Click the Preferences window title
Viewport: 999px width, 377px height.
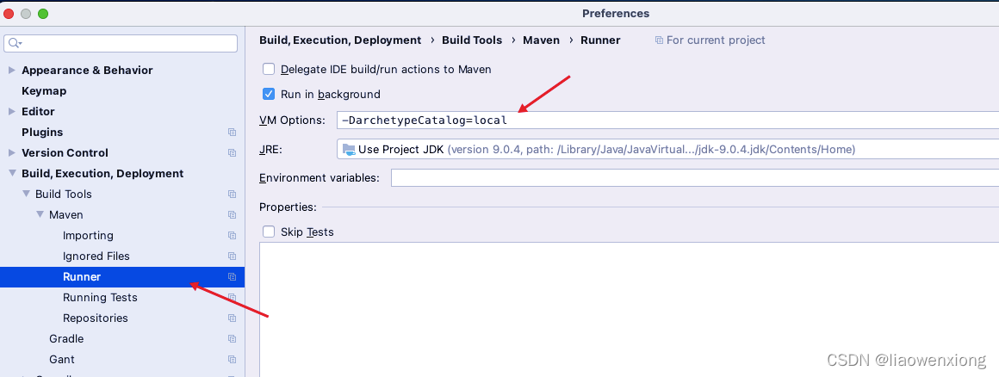pyautogui.click(x=616, y=14)
